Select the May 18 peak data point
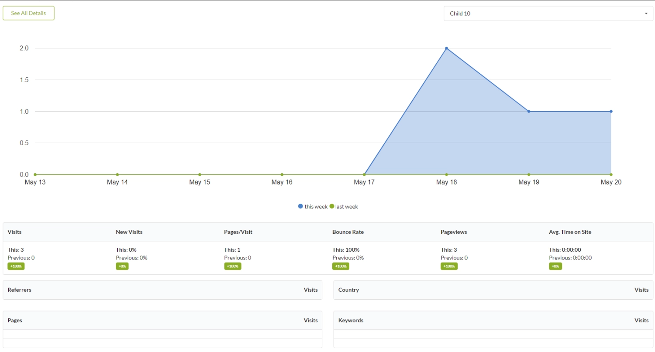 tap(446, 48)
